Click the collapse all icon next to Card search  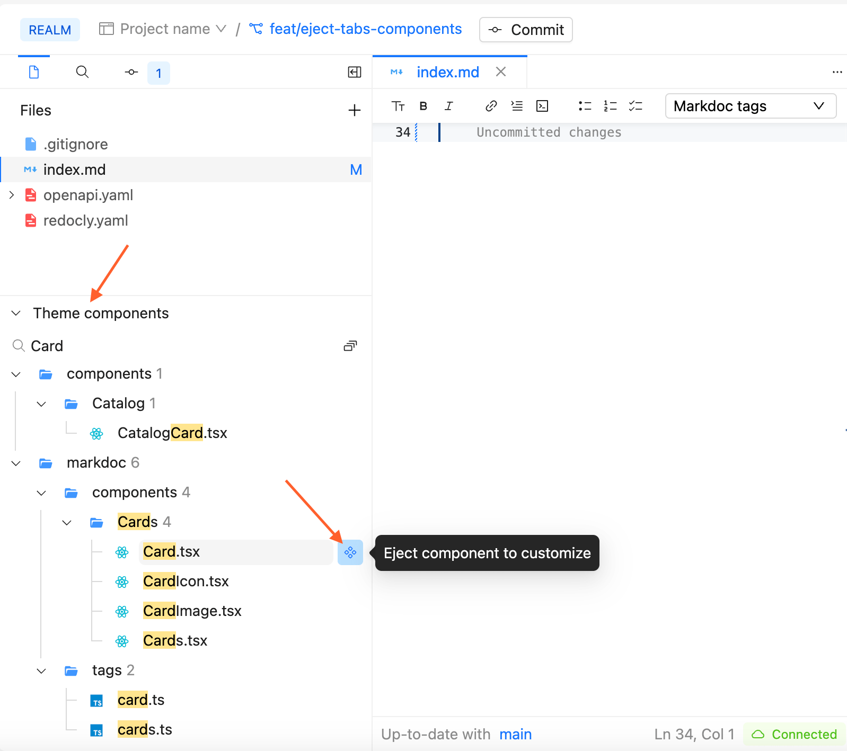350,346
